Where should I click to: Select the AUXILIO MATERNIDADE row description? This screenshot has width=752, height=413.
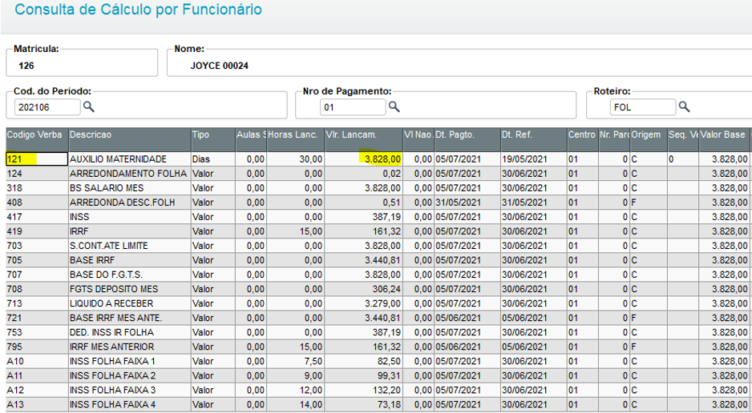point(118,159)
